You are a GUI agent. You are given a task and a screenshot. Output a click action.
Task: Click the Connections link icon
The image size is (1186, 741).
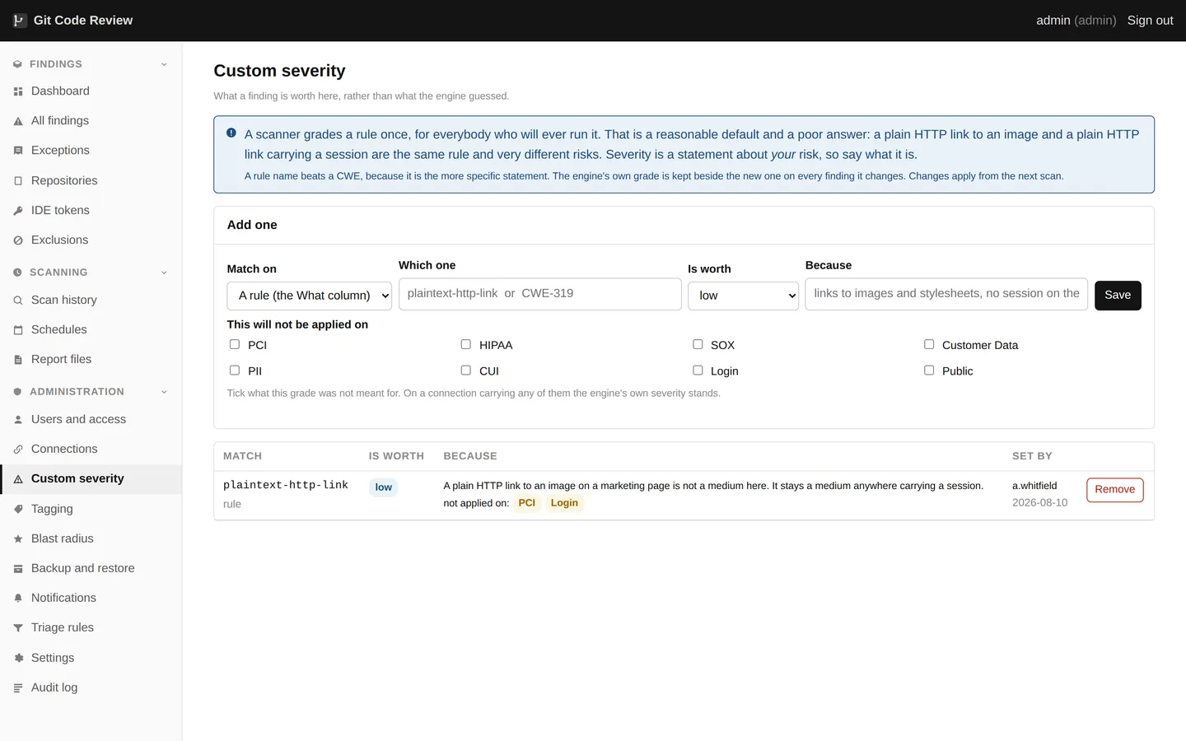pyautogui.click(x=18, y=450)
